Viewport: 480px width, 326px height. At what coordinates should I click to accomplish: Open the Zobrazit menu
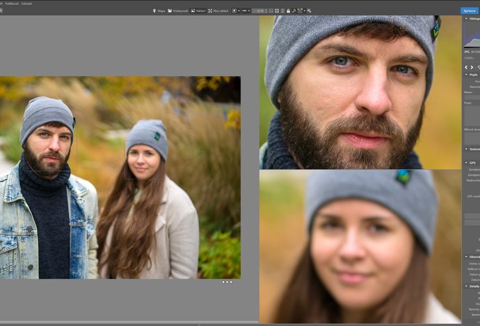pos(26,3)
